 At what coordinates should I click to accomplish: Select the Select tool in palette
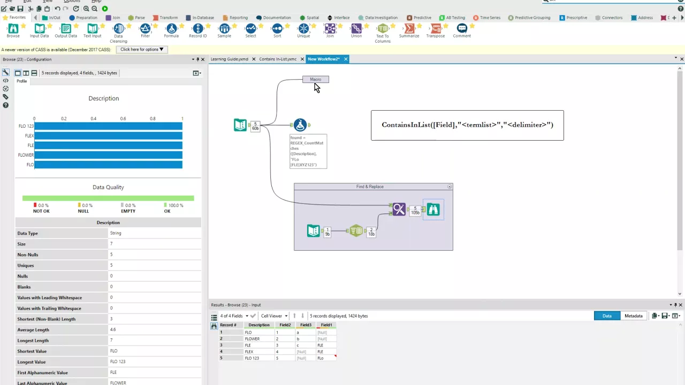tap(250, 30)
